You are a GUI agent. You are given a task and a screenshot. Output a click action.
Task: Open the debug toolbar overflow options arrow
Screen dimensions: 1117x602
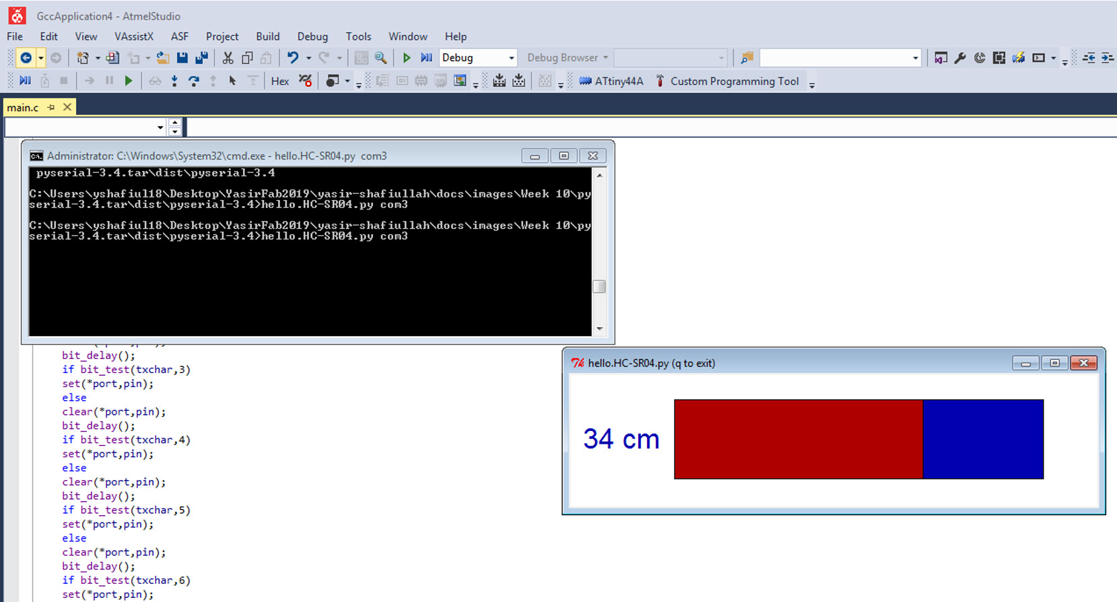[x=359, y=84]
